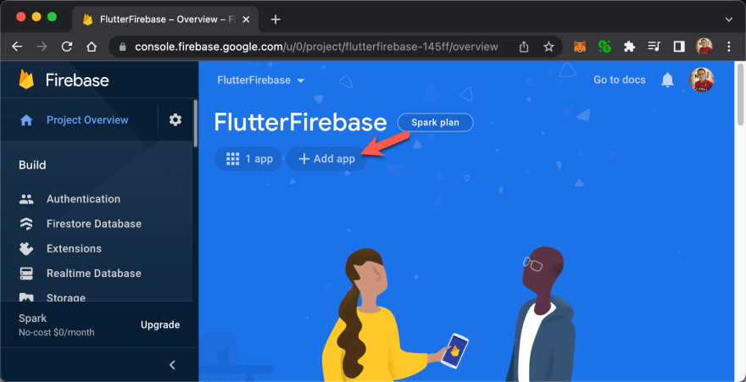746x382 pixels.
Task: Click the Extensions puzzle icon
Action: [x=26, y=248]
